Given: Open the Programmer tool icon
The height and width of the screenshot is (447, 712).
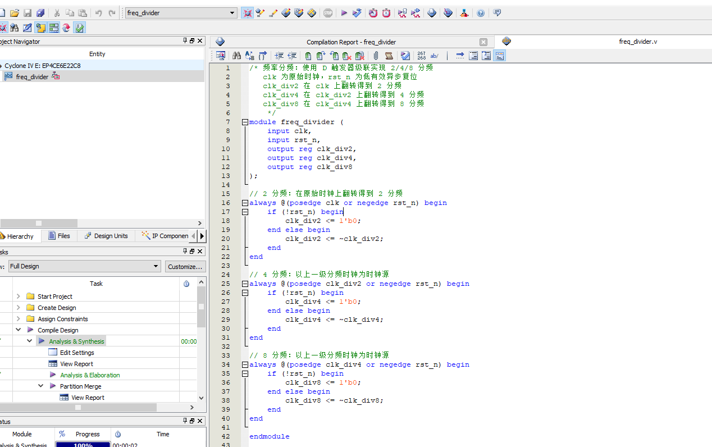Looking at the screenshot, I should [x=448, y=13].
